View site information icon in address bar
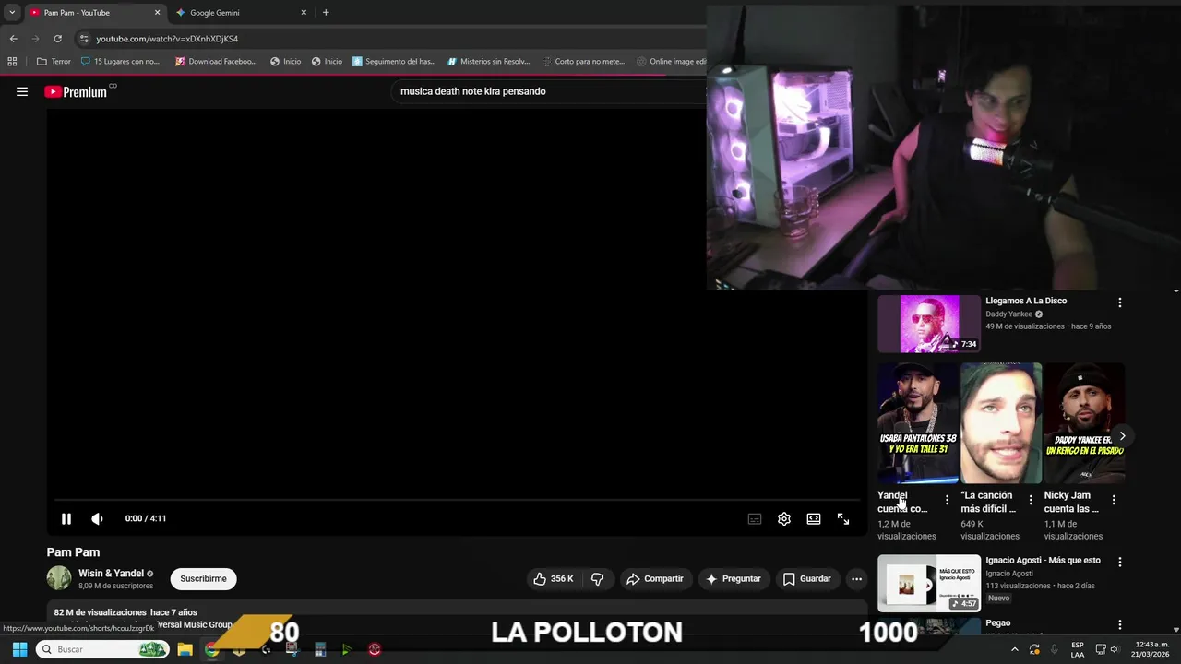This screenshot has width=1181, height=664. pos(84,39)
